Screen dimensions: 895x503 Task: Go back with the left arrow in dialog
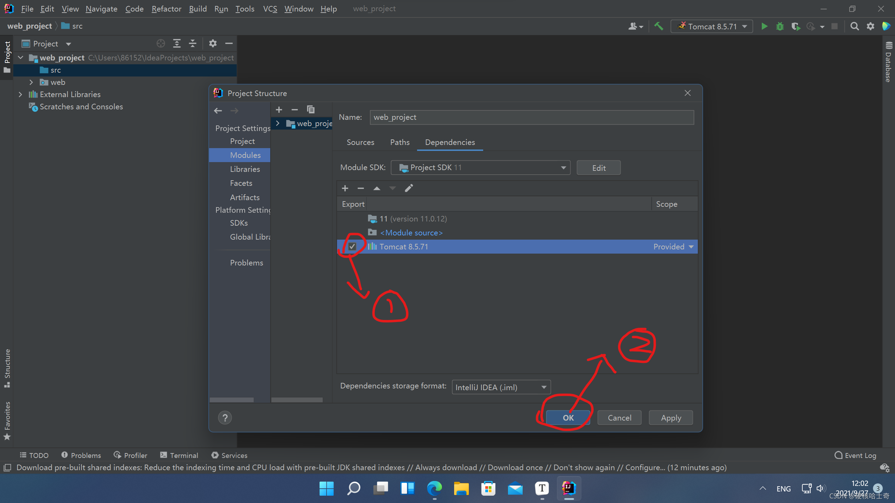218,111
